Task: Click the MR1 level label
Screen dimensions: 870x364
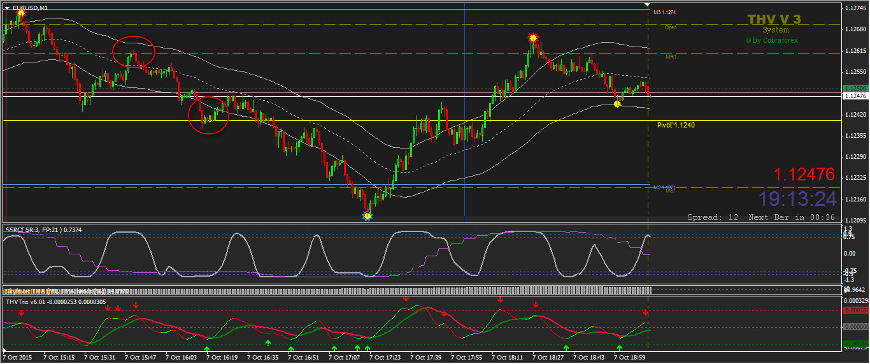Action: [671, 57]
